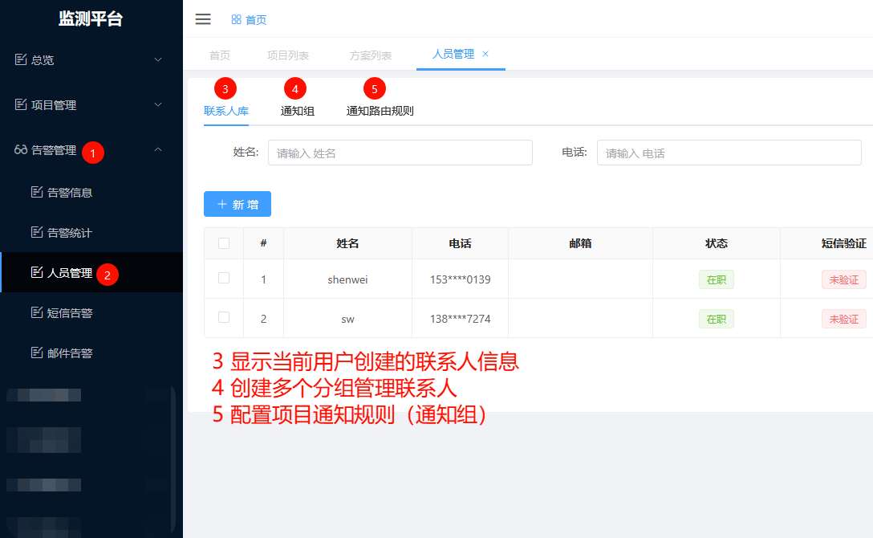Click the 短信告警 menu icon
873x538 pixels.
[37, 312]
